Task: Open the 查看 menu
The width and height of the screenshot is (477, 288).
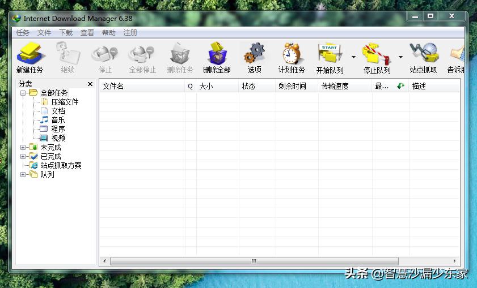Action: (87, 32)
